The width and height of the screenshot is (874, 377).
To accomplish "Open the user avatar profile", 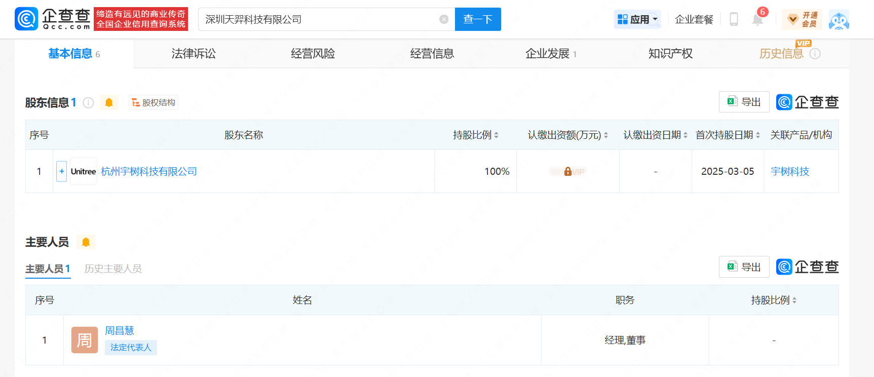I will 839,20.
